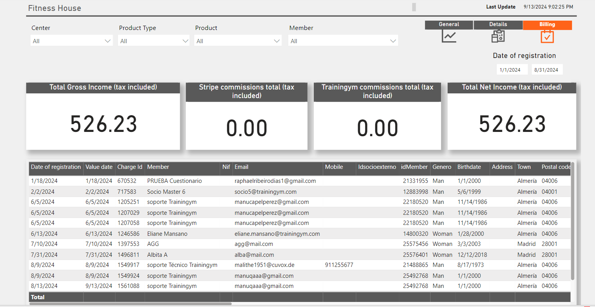Select charge id 1561088
595x307 pixels.
pyautogui.click(x=128, y=286)
